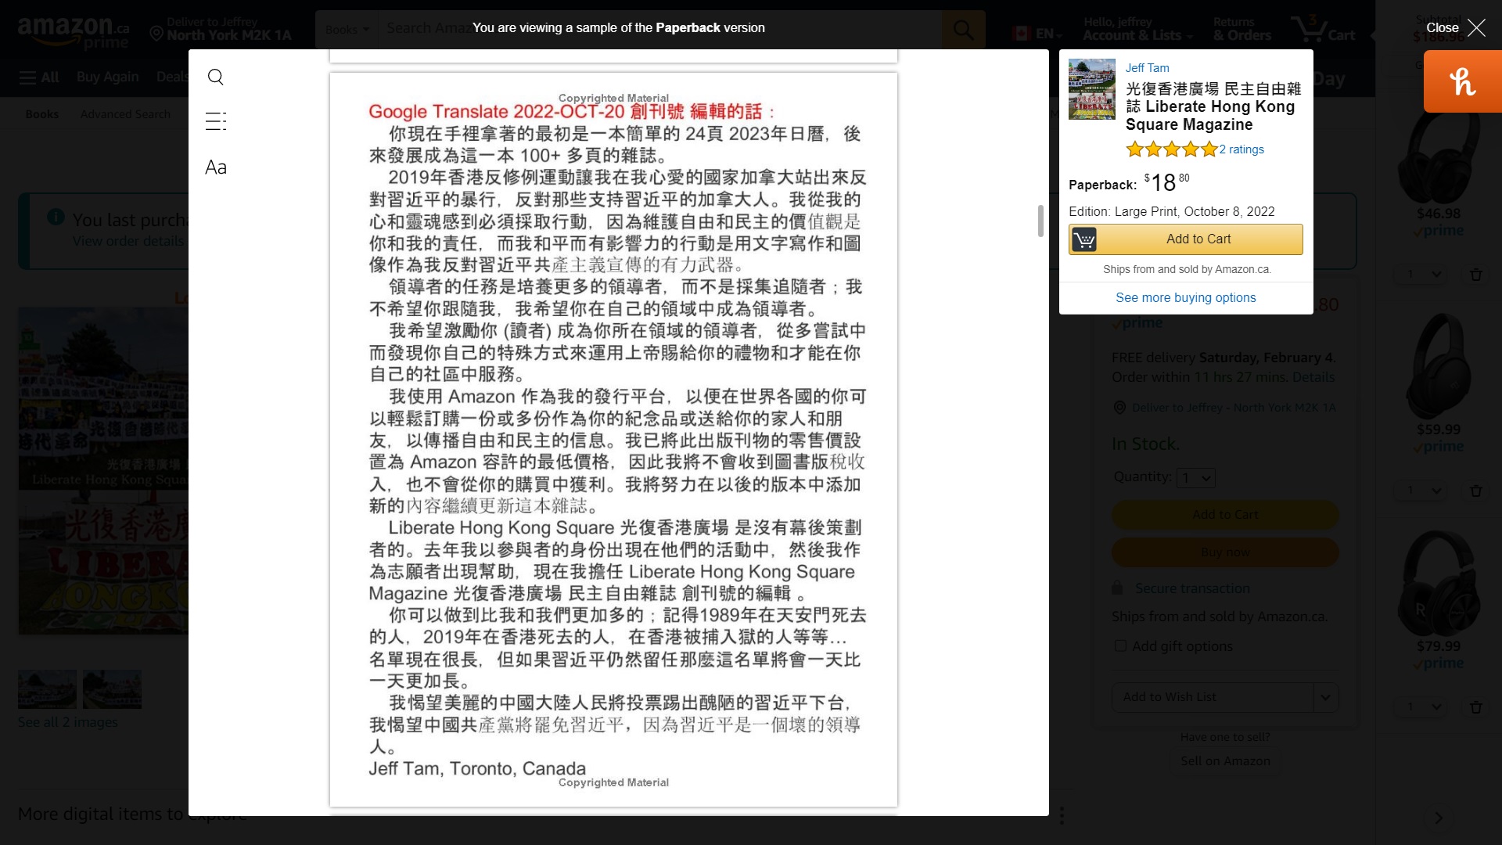Open the Amazon.ca prime logo

point(73,34)
